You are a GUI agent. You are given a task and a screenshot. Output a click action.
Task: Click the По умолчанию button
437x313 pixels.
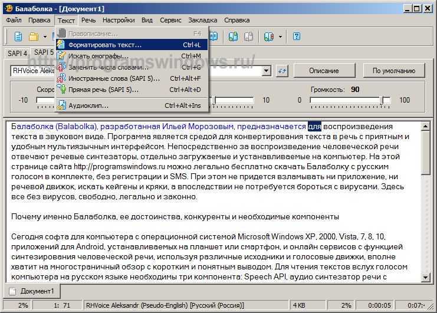coord(394,71)
